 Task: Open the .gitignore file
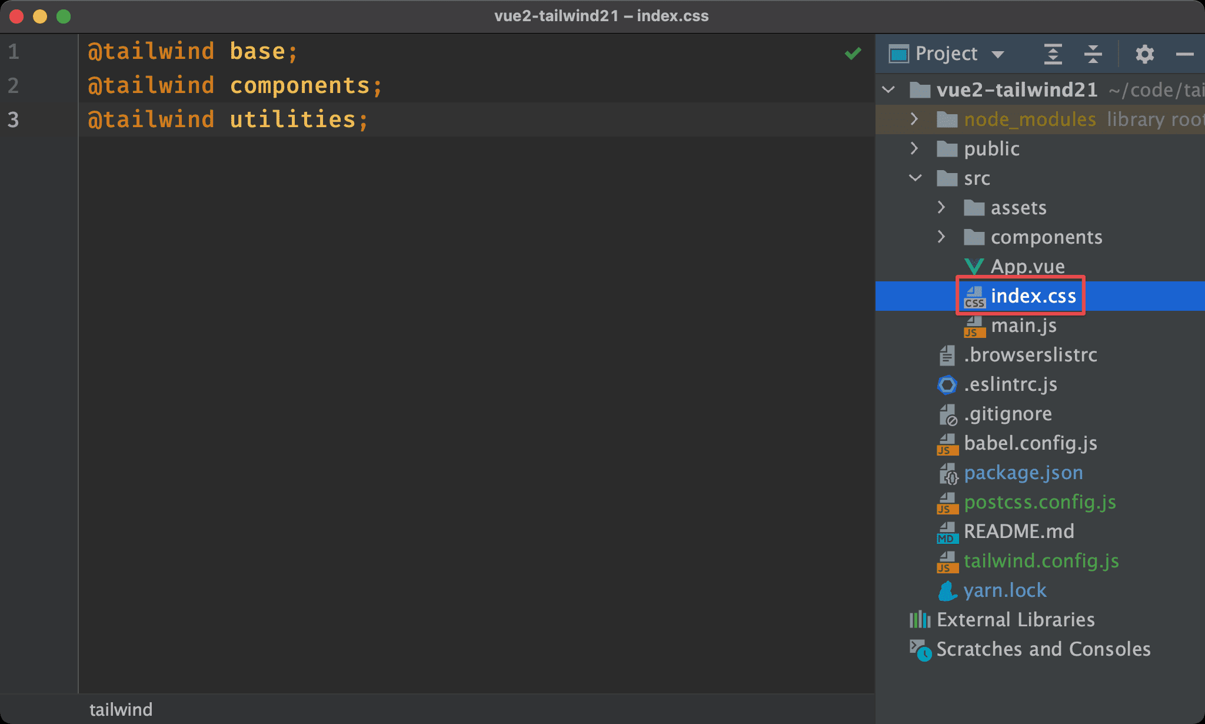(x=1008, y=414)
